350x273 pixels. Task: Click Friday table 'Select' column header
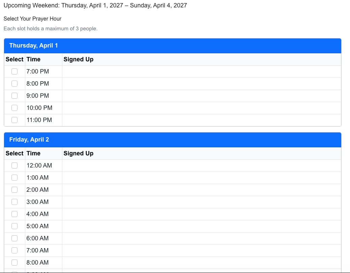pyautogui.click(x=14, y=153)
